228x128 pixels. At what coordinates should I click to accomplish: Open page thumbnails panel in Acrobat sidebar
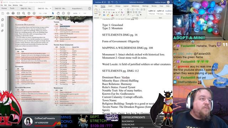point(2,20)
